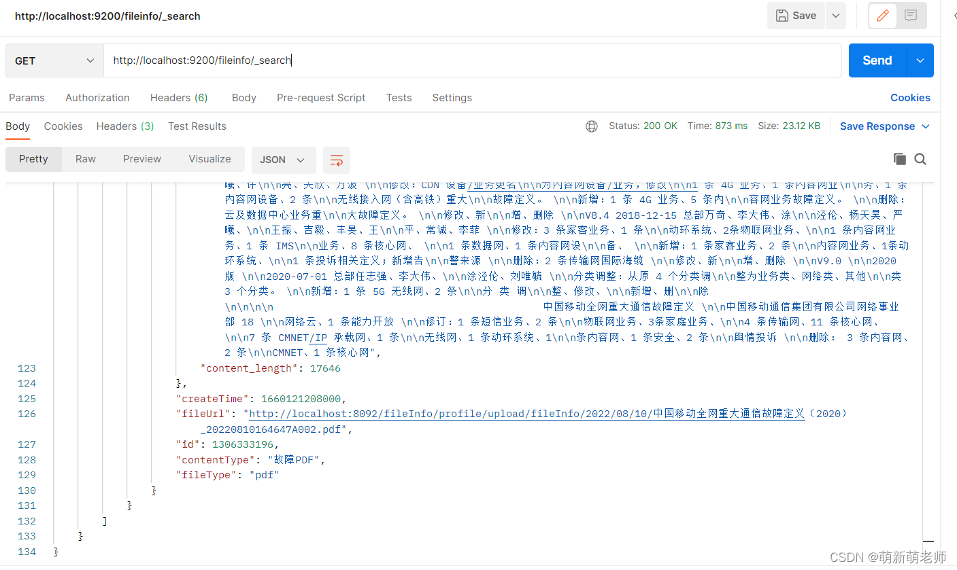Click the request title localhost:9200/fileinfo/_search
Viewport: 957px width, 570px height.
[x=107, y=16]
